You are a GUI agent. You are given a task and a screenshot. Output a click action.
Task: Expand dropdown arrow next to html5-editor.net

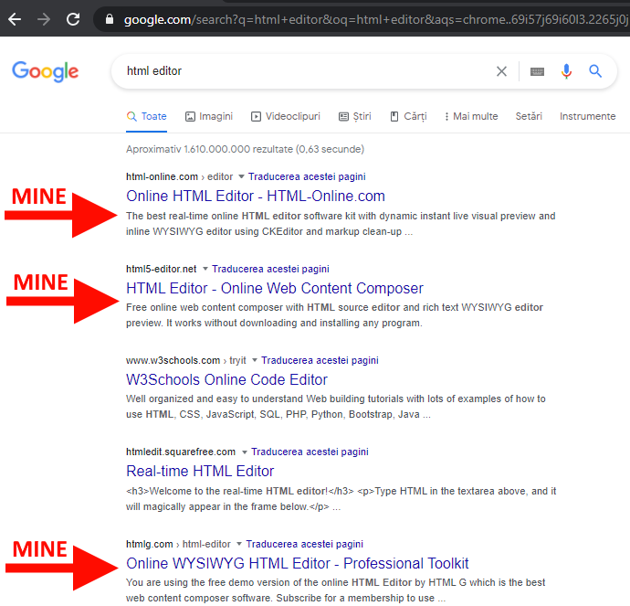coord(205,269)
